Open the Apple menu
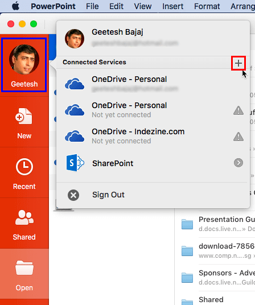255x305 pixels. (16, 6)
